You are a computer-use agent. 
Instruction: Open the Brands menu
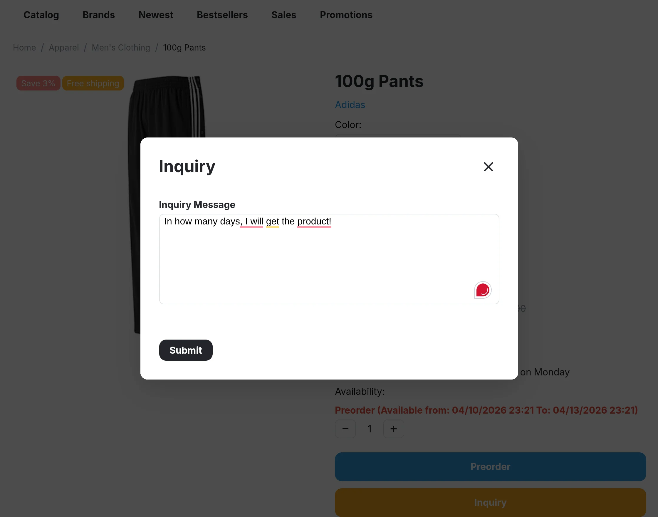[98, 15]
